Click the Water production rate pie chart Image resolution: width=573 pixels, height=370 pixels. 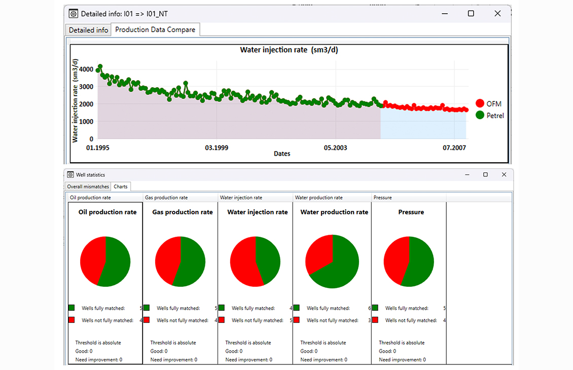coord(332,262)
